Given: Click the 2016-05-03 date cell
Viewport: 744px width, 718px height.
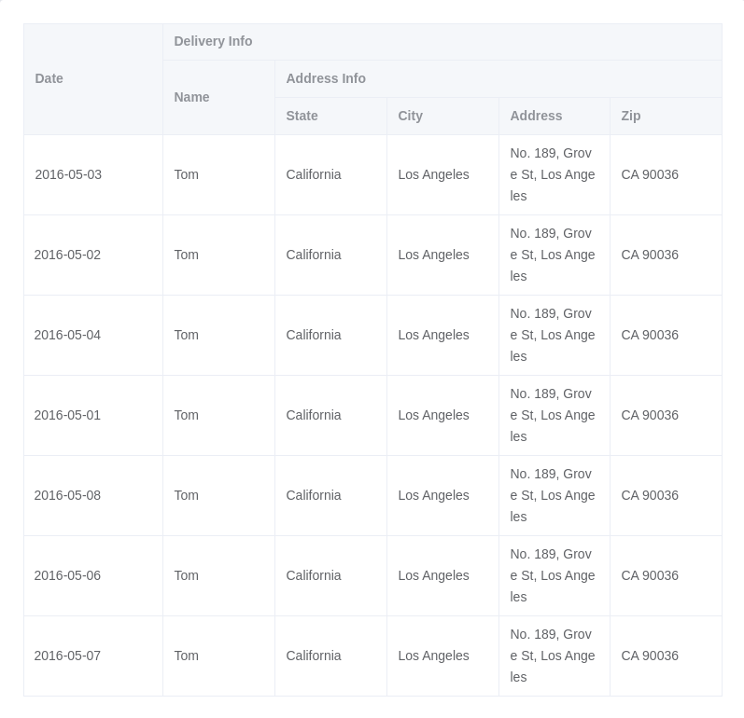Looking at the screenshot, I should click(x=93, y=175).
